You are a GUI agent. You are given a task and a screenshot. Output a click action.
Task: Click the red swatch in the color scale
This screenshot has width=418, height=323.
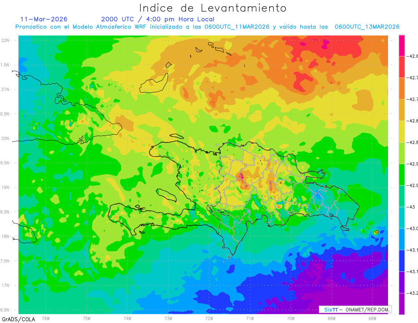click(x=402, y=67)
